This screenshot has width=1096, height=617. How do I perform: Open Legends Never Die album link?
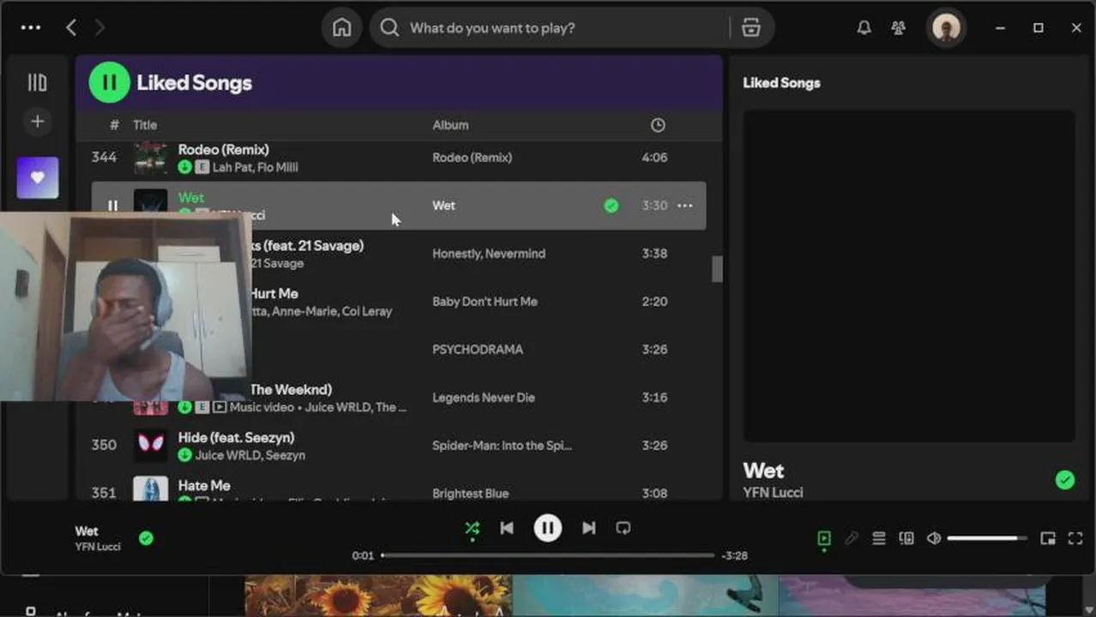pos(483,398)
